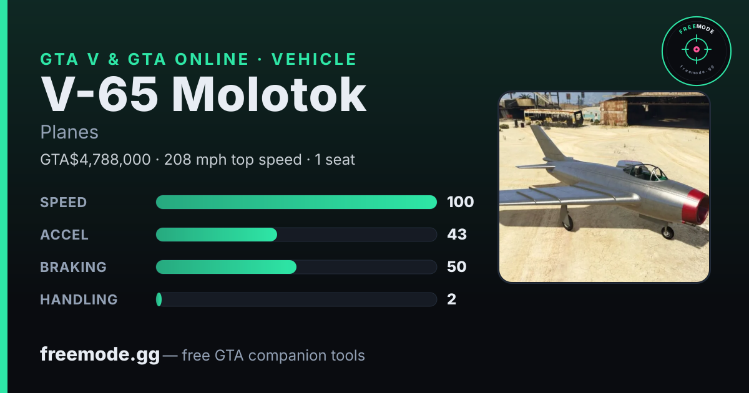
Task: Select the Planes category label
Action: (x=69, y=132)
